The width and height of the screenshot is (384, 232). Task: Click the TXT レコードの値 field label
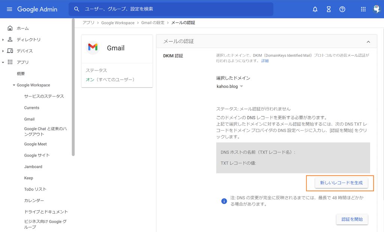coord(238,163)
